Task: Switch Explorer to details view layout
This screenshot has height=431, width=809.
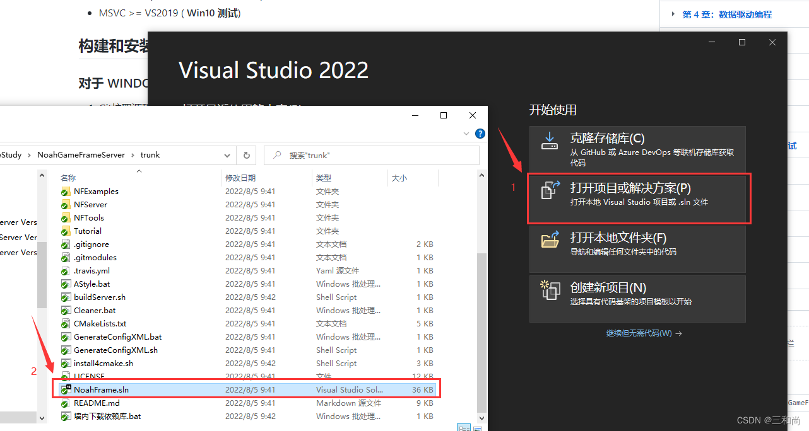Action: (x=464, y=428)
